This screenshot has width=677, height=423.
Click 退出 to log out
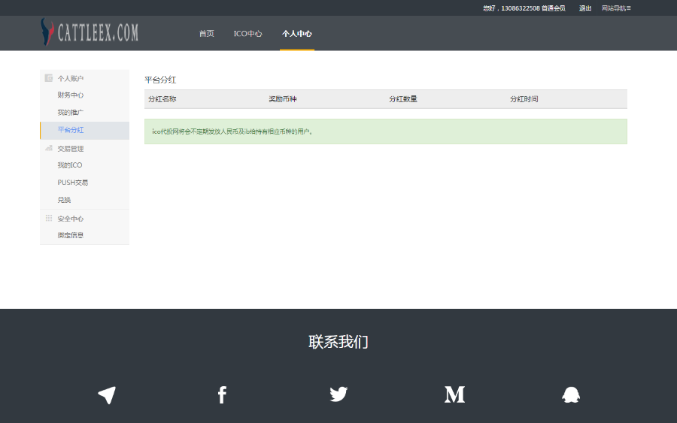coord(585,8)
